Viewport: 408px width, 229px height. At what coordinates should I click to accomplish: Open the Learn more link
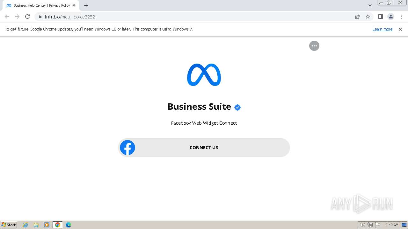point(382,29)
